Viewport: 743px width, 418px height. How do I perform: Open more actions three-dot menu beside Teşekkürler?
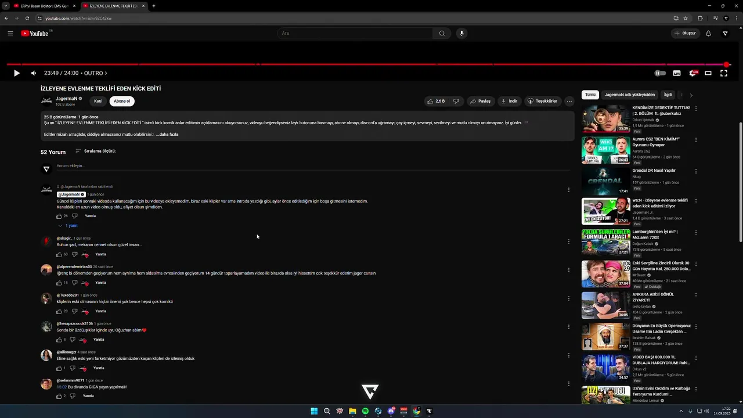pos(569,101)
